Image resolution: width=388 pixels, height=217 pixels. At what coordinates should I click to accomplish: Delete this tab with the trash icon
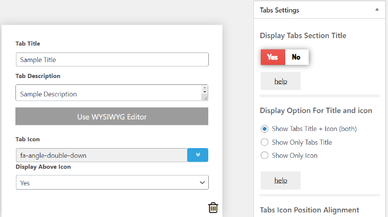click(213, 208)
